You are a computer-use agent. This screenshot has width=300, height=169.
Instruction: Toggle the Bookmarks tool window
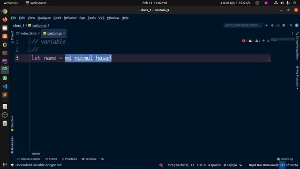(x=12, y=145)
